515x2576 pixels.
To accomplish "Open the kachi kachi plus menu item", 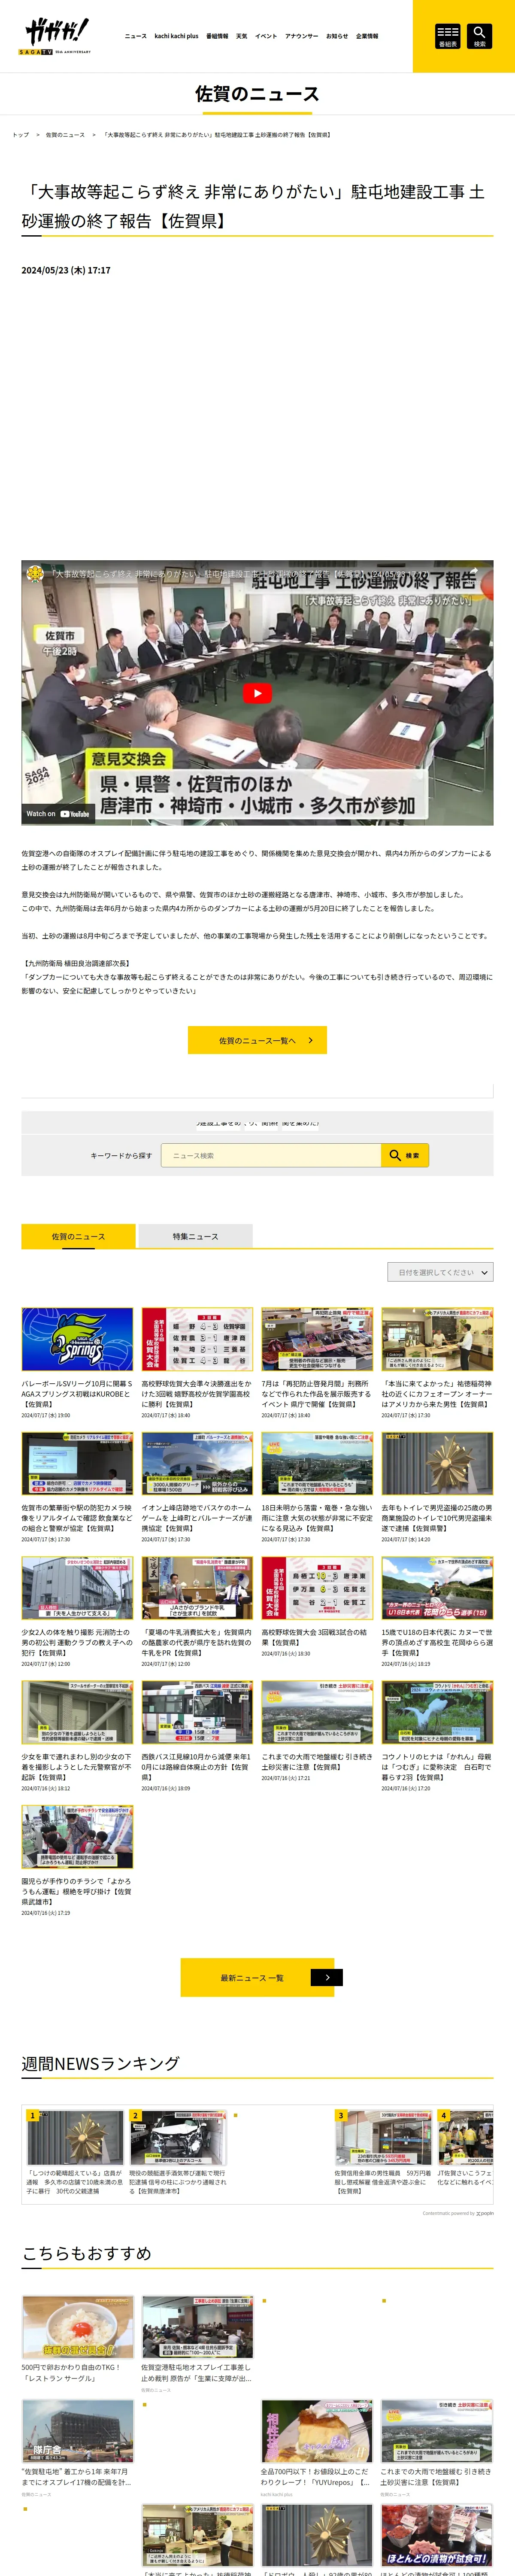I will pyautogui.click(x=176, y=36).
